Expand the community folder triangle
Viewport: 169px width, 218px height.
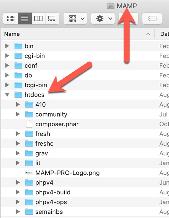coord(18,114)
